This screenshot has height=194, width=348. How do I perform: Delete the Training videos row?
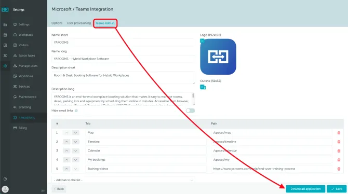pos(339,169)
